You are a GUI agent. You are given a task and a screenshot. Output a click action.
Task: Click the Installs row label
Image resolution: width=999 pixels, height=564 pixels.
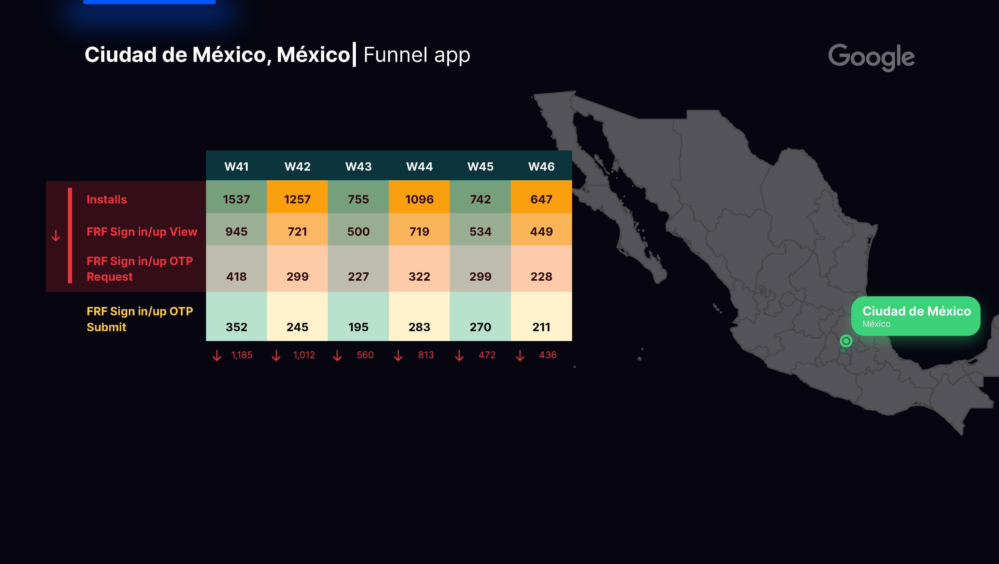[x=107, y=199]
